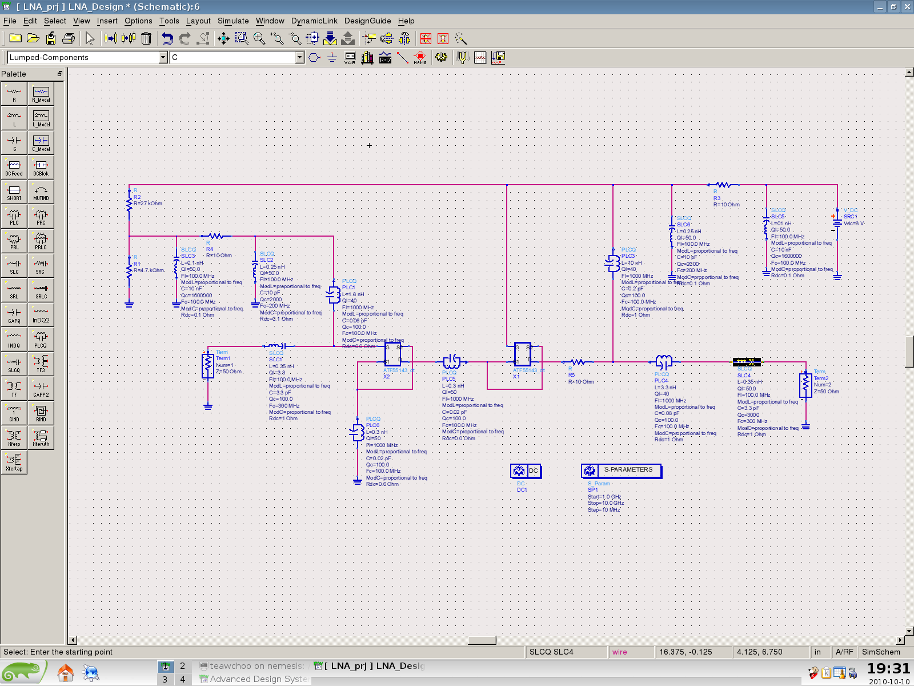This screenshot has height=686, width=914.
Task: Switch to virtual desktop 2 in pager
Action: pos(183,666)
